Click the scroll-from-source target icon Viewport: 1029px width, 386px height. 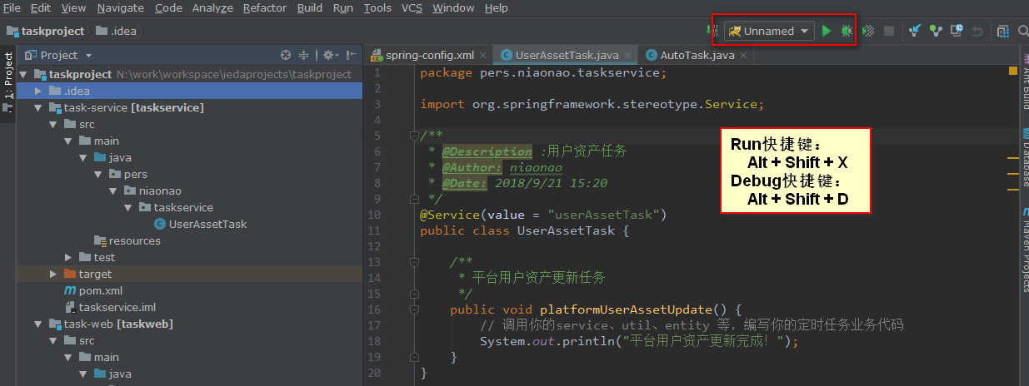click(x=286, y=55)
